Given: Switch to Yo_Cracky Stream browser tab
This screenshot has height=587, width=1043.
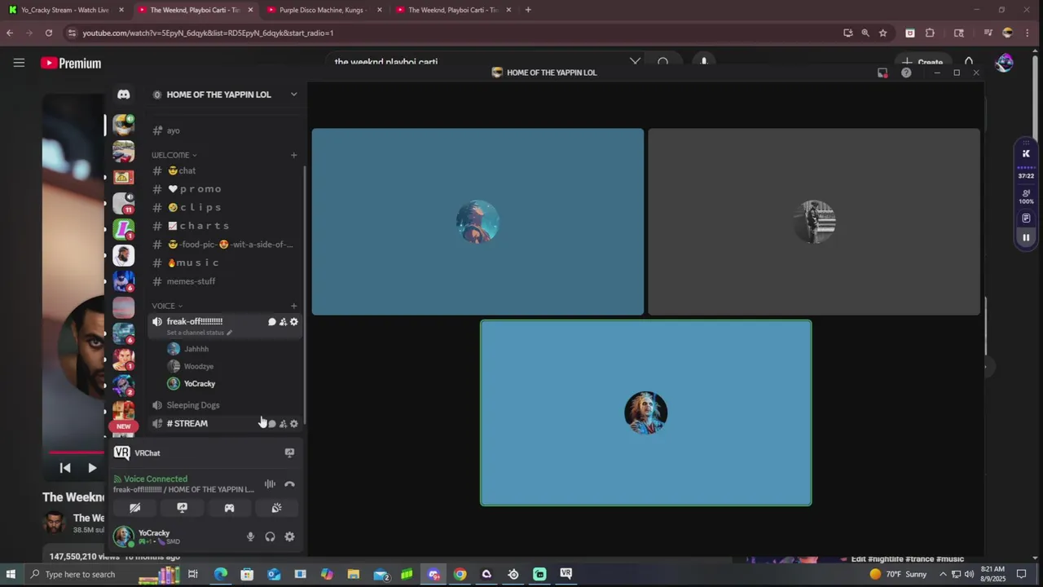Looking at the screenshot, I should pos(65,10).
